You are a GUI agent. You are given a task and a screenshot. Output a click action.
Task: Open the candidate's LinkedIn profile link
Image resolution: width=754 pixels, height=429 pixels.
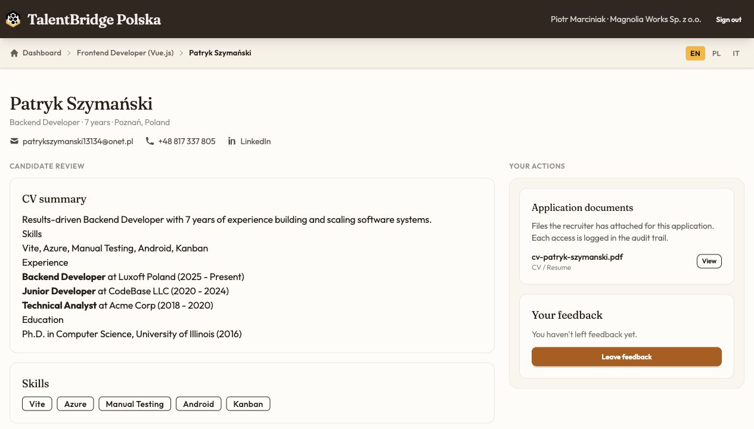click(x=255, y=141)
